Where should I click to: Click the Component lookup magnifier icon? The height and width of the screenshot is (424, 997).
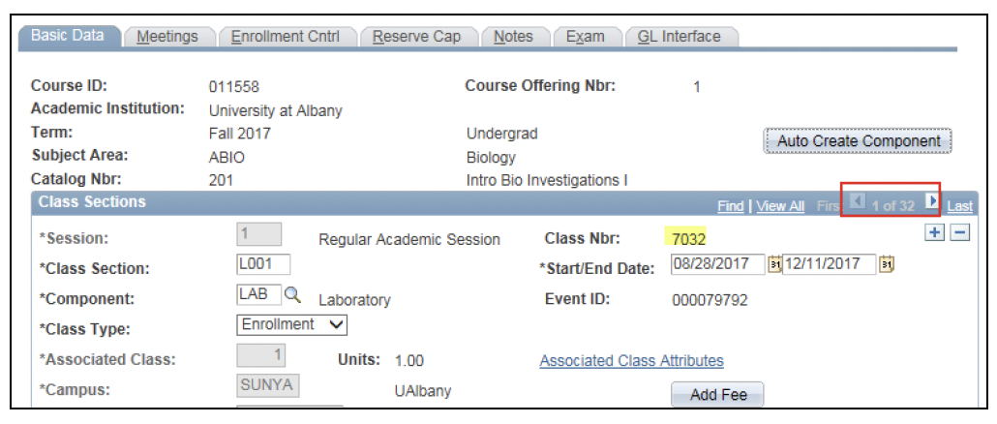click(292, 294)
